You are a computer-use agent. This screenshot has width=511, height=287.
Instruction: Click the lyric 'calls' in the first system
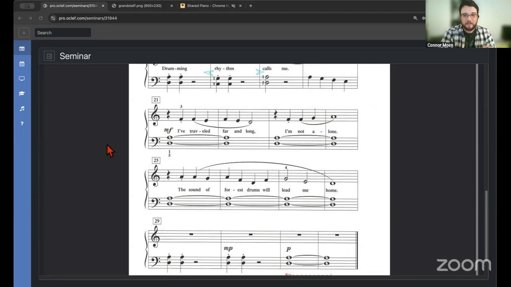(267, 69)
